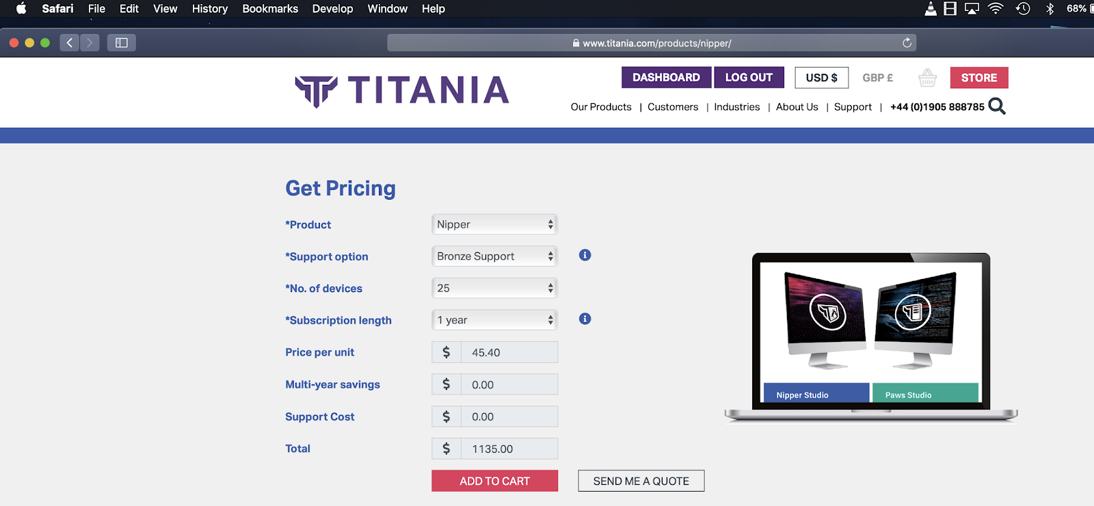Click the AirPlay display icon

972,9
